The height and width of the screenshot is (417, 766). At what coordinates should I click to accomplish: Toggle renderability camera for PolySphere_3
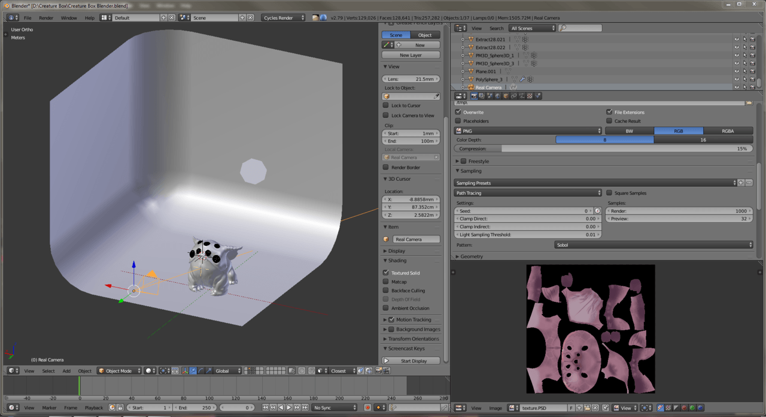coord(752,79)
